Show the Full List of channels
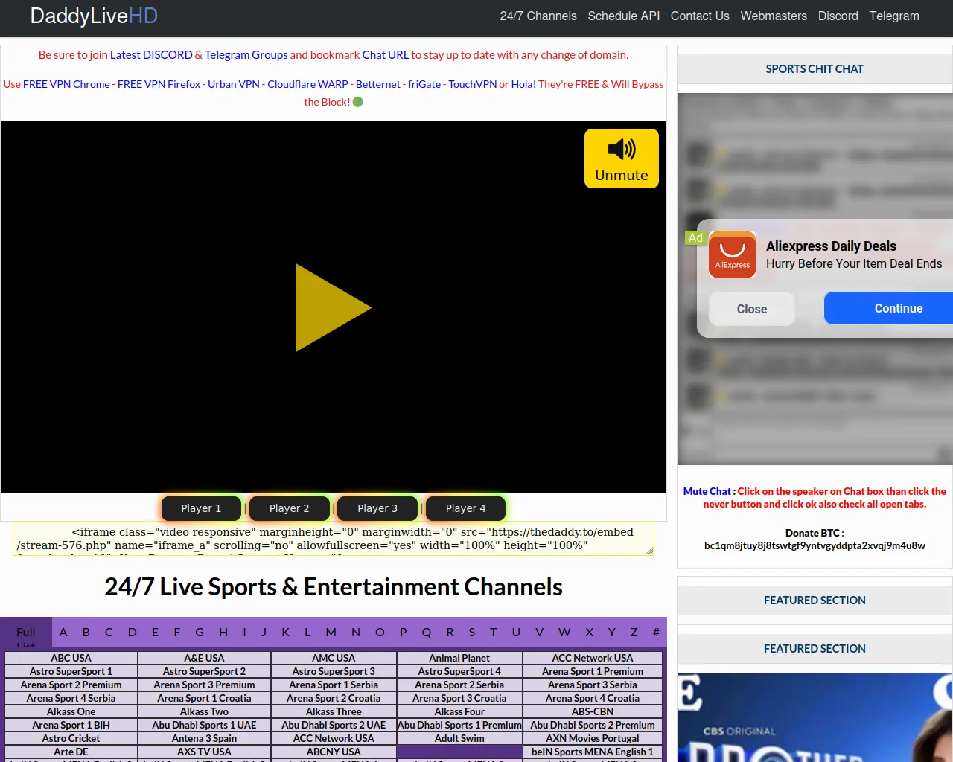 pos(26,633)
